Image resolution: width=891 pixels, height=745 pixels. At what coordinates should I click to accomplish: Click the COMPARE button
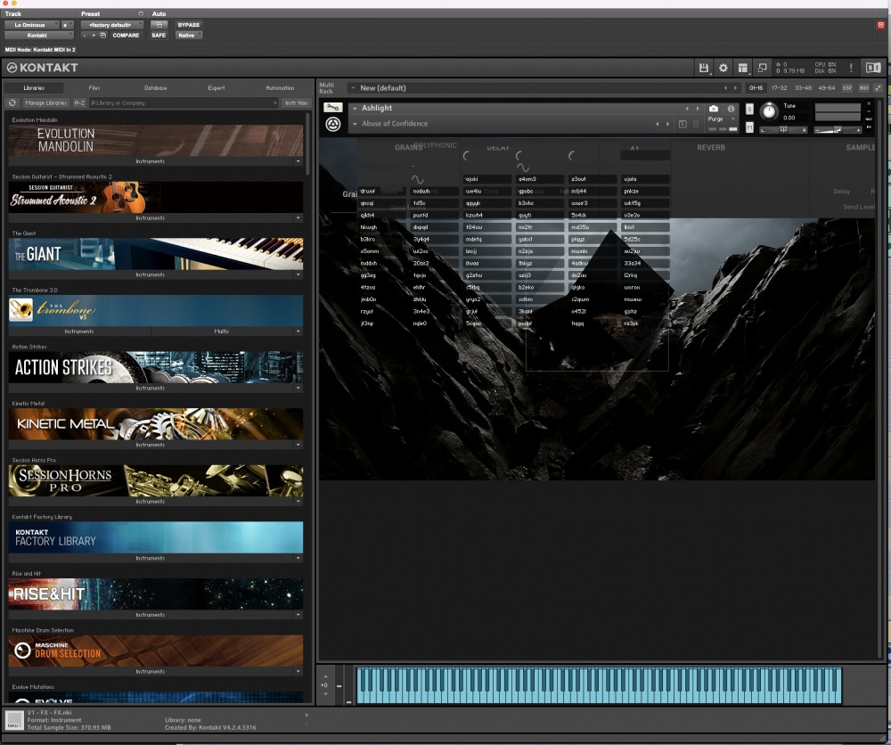pyautogui.click(x=126, y=36)
